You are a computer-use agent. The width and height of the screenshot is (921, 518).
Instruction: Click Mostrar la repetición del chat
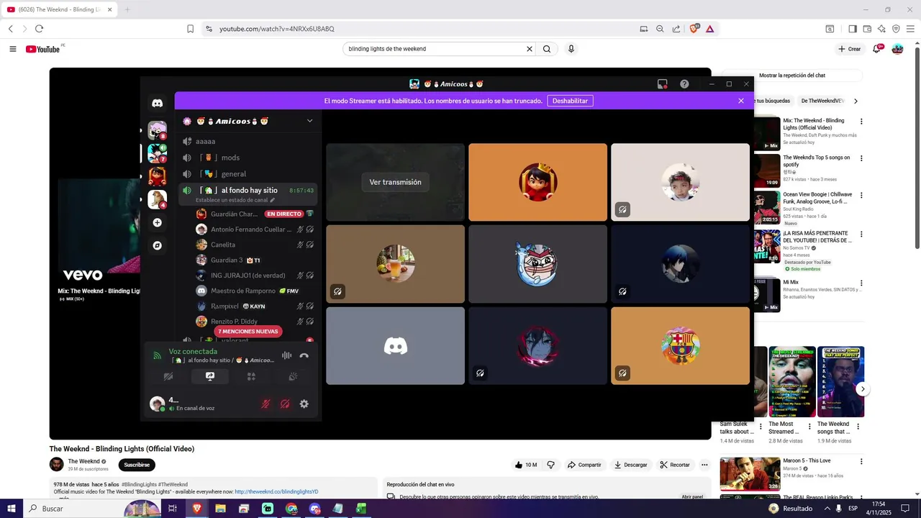click(791, 76)
